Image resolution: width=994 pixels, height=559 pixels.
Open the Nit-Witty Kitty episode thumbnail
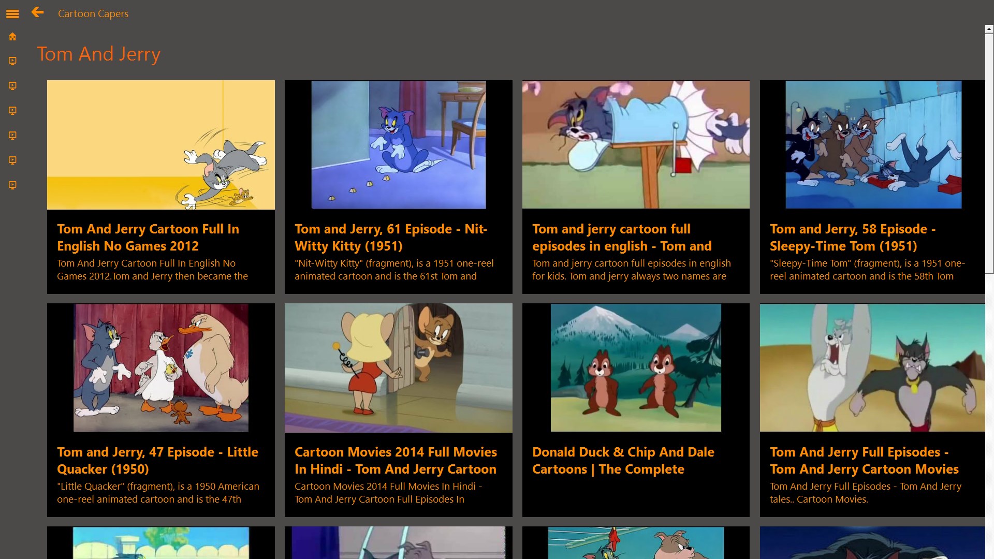coord(399,145)
